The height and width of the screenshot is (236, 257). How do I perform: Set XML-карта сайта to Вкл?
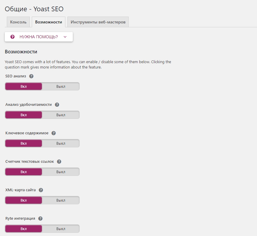(23, 200)
